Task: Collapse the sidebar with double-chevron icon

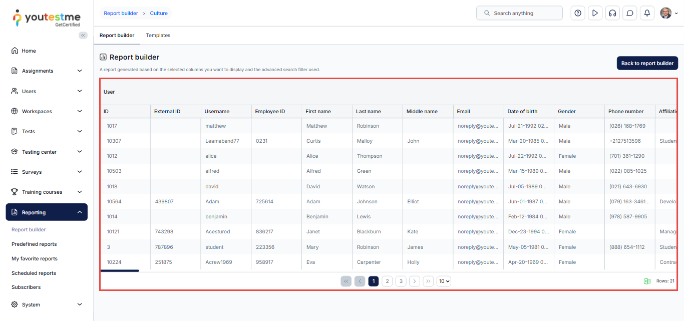Action: (x=83, y=35)
